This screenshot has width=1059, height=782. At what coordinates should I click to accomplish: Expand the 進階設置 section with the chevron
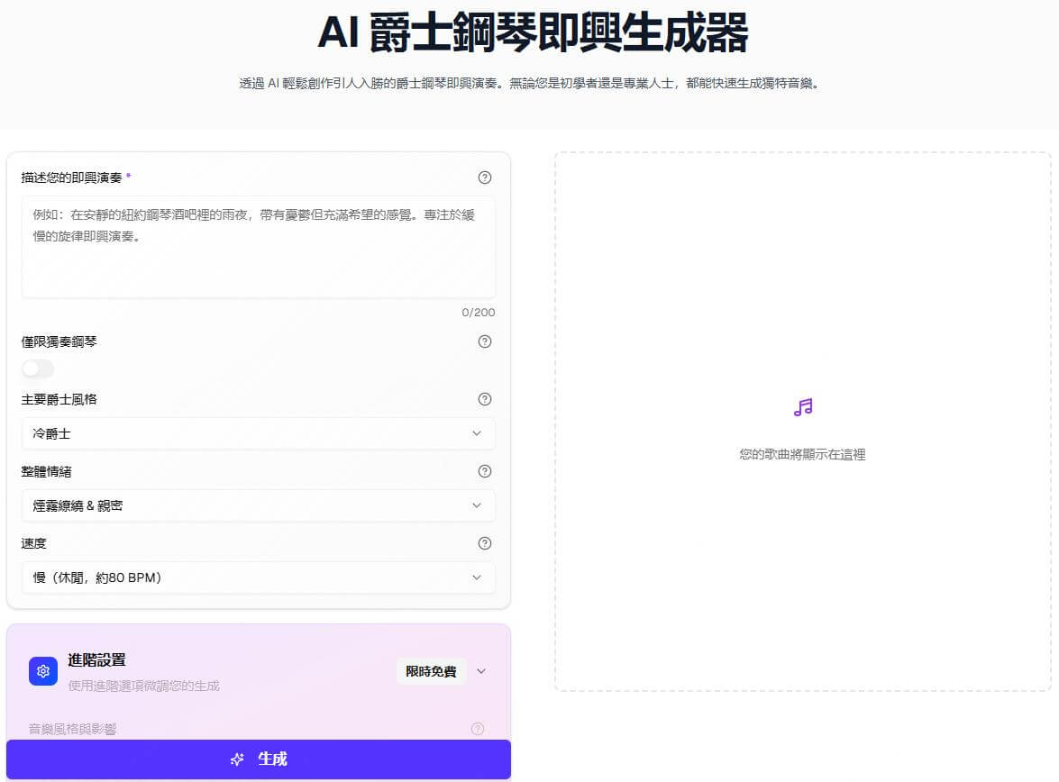point(481,671)
